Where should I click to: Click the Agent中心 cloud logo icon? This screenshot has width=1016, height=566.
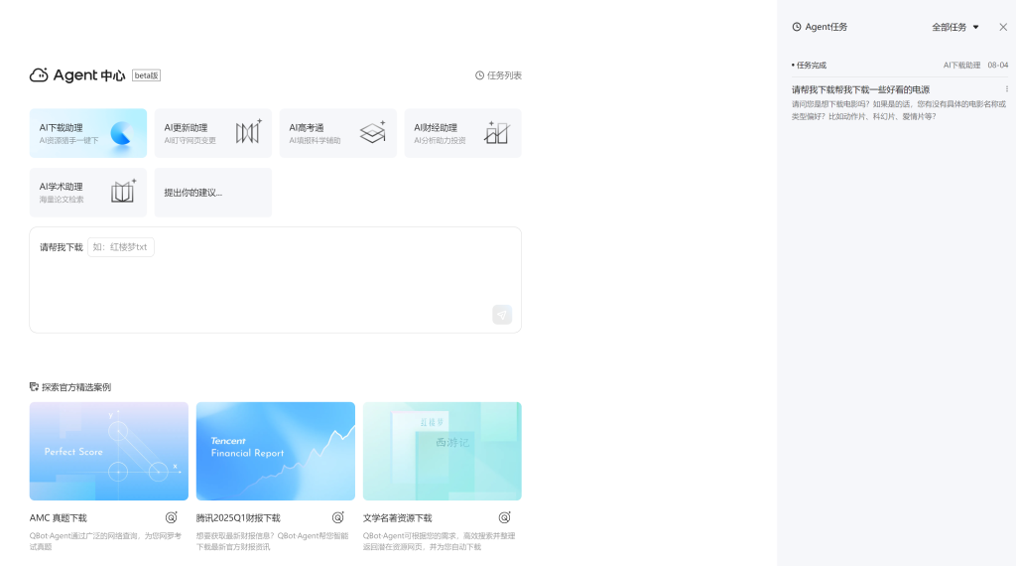pyautogui.click(x=39, y=75)
